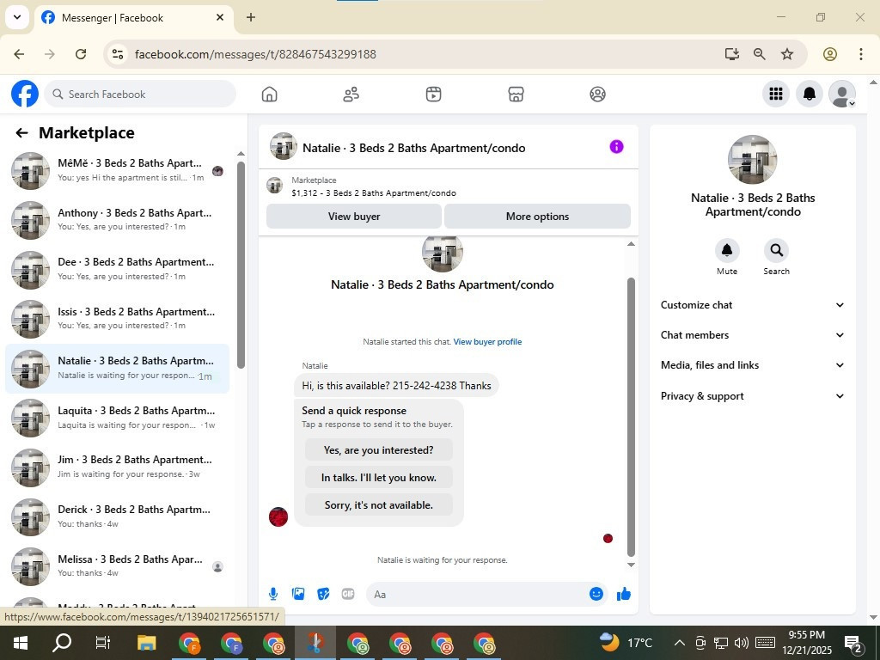Show hidden system tray icons chevron
880x660 pixels.
(679, 643)
